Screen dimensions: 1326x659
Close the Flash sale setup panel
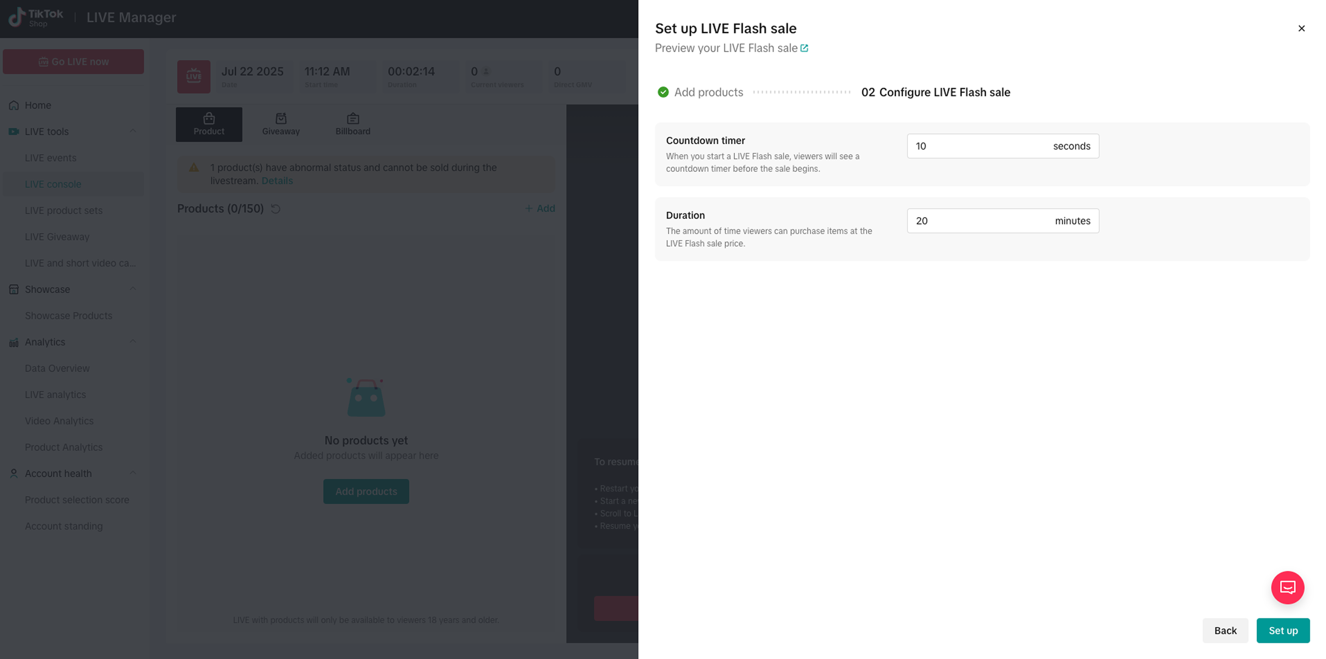coord(1301,29)
